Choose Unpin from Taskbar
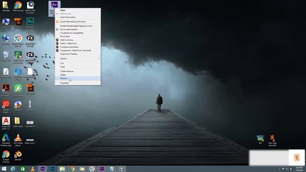Screen dimensions: 306x172 coord(78,54)
